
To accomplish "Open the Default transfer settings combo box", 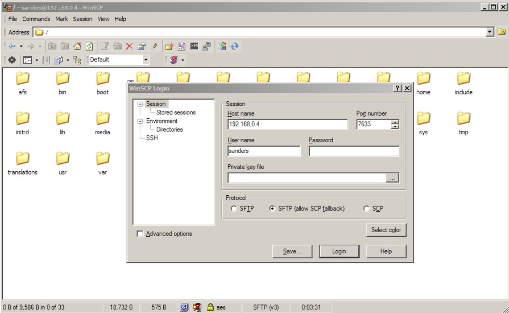I will [x=118, y=60].
